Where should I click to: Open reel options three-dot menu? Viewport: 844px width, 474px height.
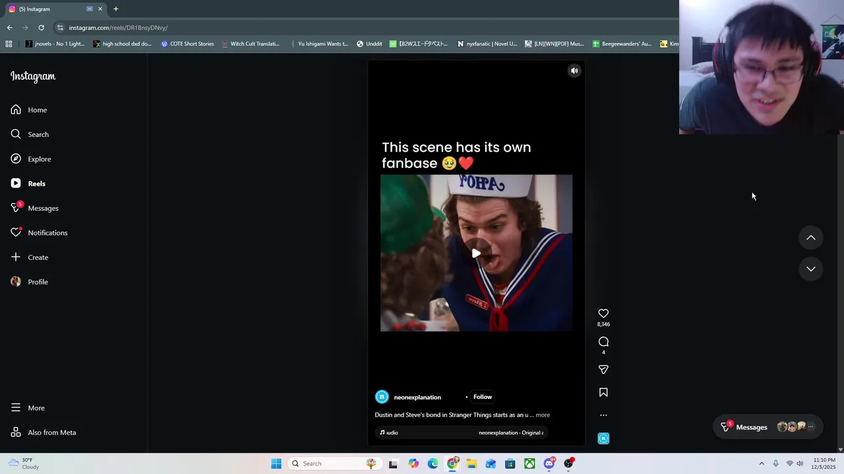[x=603, y=415]
